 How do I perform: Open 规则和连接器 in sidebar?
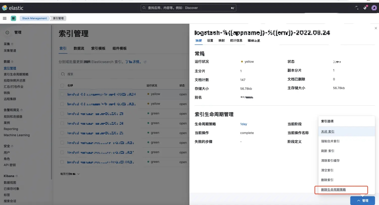tap(13, 117)
